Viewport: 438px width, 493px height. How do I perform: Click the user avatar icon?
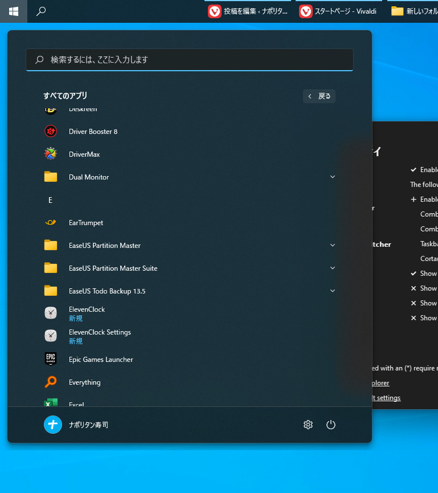coord(53,425)
